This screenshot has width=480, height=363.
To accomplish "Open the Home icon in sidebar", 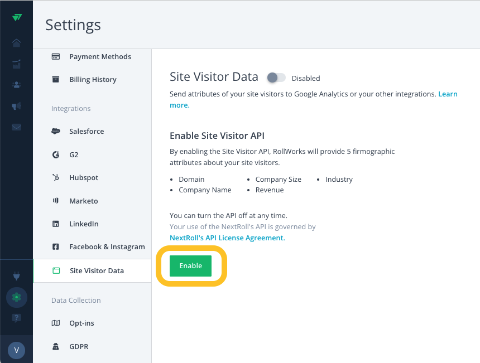I will pos(17,43).
